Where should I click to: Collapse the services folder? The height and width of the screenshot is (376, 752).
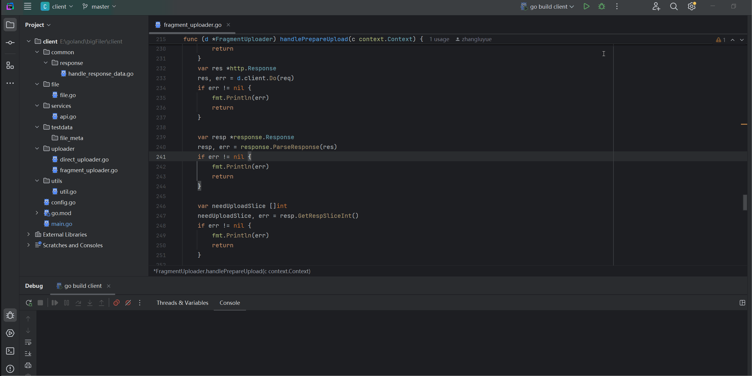pyautogui.click(x=37, y=106)
